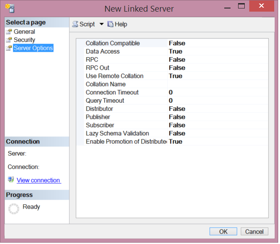Click the Connection Timeout value field

(x=217, y=93)
